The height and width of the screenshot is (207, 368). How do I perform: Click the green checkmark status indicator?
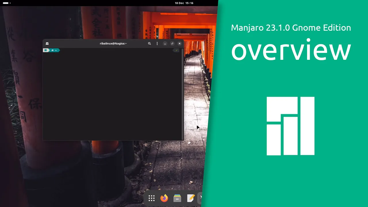176,50
